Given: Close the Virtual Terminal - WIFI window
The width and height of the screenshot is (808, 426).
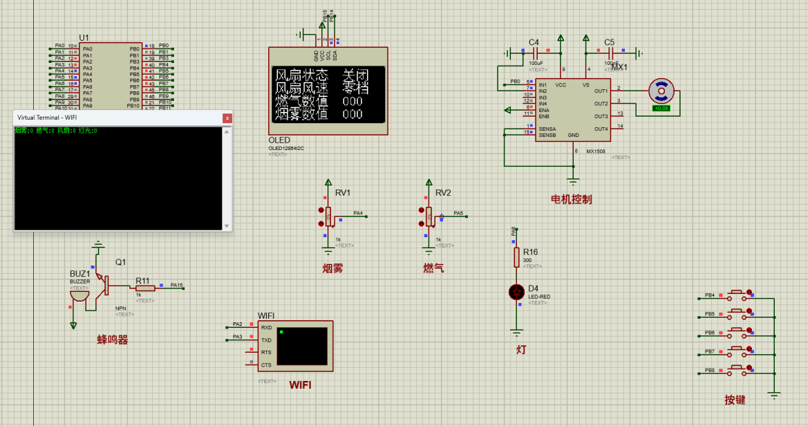Looking at the screenshot, I should coord(227,118).
